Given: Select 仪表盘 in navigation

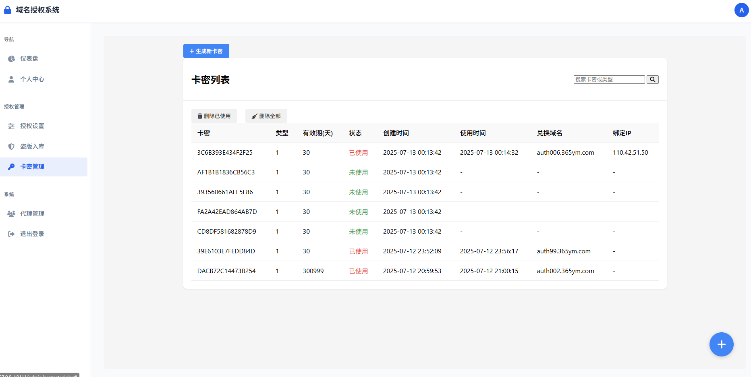Looking at the screenshot, I should [29, 59].
